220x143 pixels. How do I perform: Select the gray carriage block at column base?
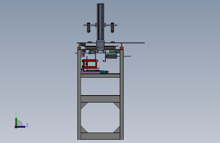100,45
